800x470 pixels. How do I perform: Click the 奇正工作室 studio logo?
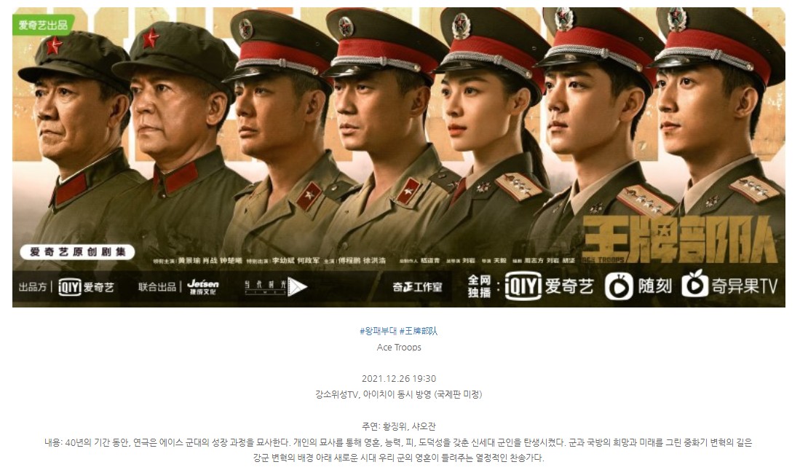pos(417,287)
